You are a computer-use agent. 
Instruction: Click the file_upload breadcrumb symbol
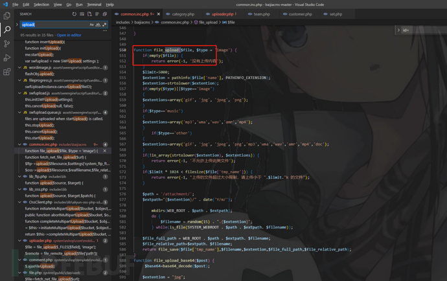[208, 22]
